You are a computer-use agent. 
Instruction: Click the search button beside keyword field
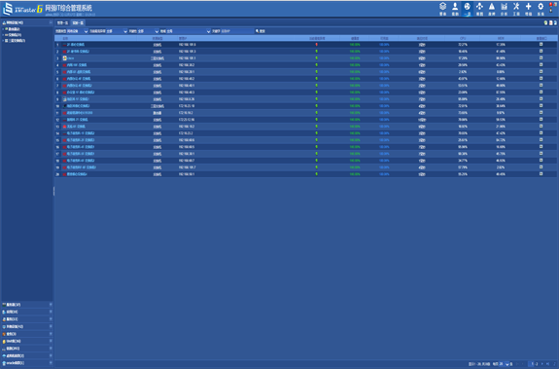[x=261, y=31]
